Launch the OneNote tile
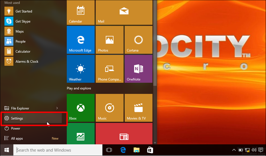 138,68
